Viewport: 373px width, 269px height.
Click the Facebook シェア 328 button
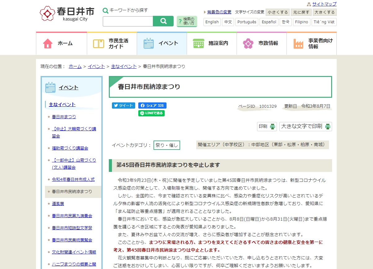(x=152, y=105)
